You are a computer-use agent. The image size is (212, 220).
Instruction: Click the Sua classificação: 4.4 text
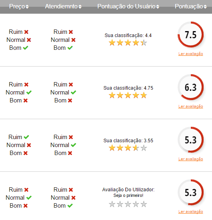click(128, 35)
